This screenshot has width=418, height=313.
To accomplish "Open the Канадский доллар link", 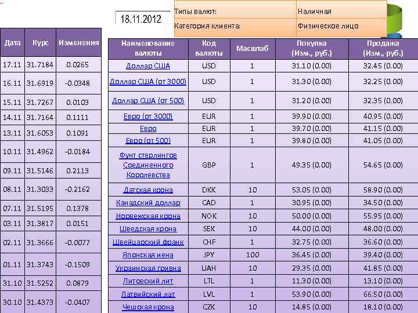I will click(x=148, y=203).
